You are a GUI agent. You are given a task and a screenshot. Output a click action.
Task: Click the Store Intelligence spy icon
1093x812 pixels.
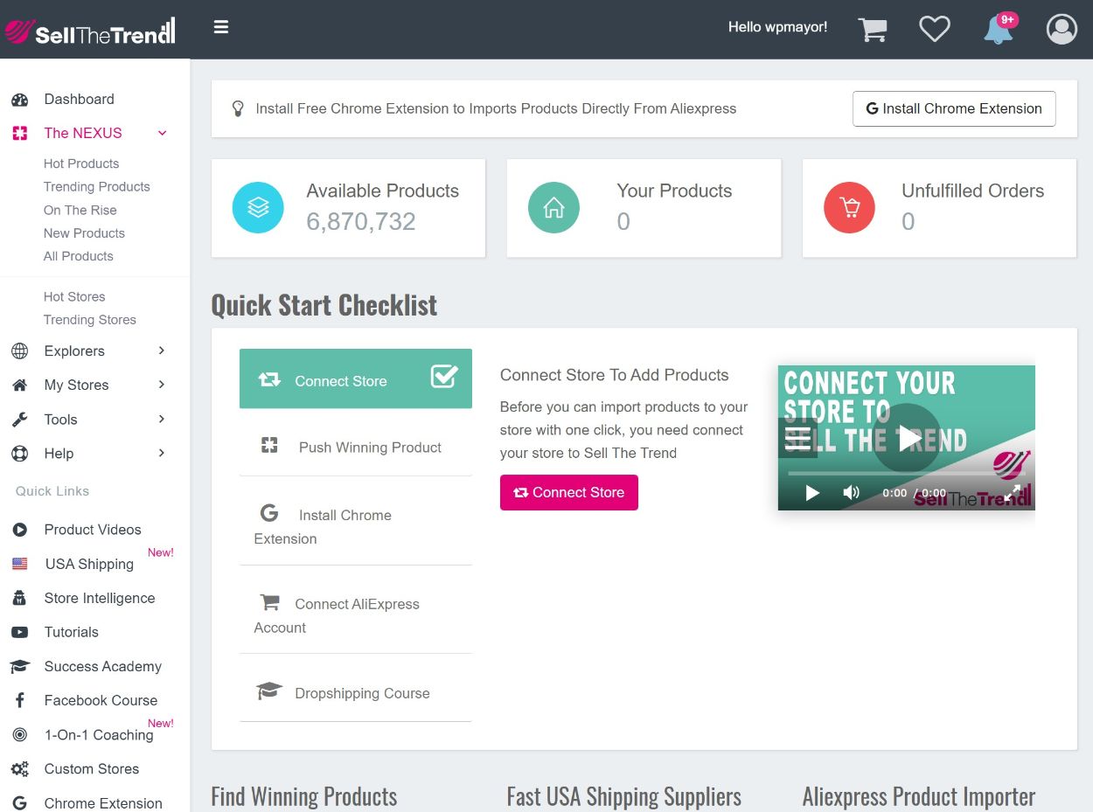(x=19, y=599)
